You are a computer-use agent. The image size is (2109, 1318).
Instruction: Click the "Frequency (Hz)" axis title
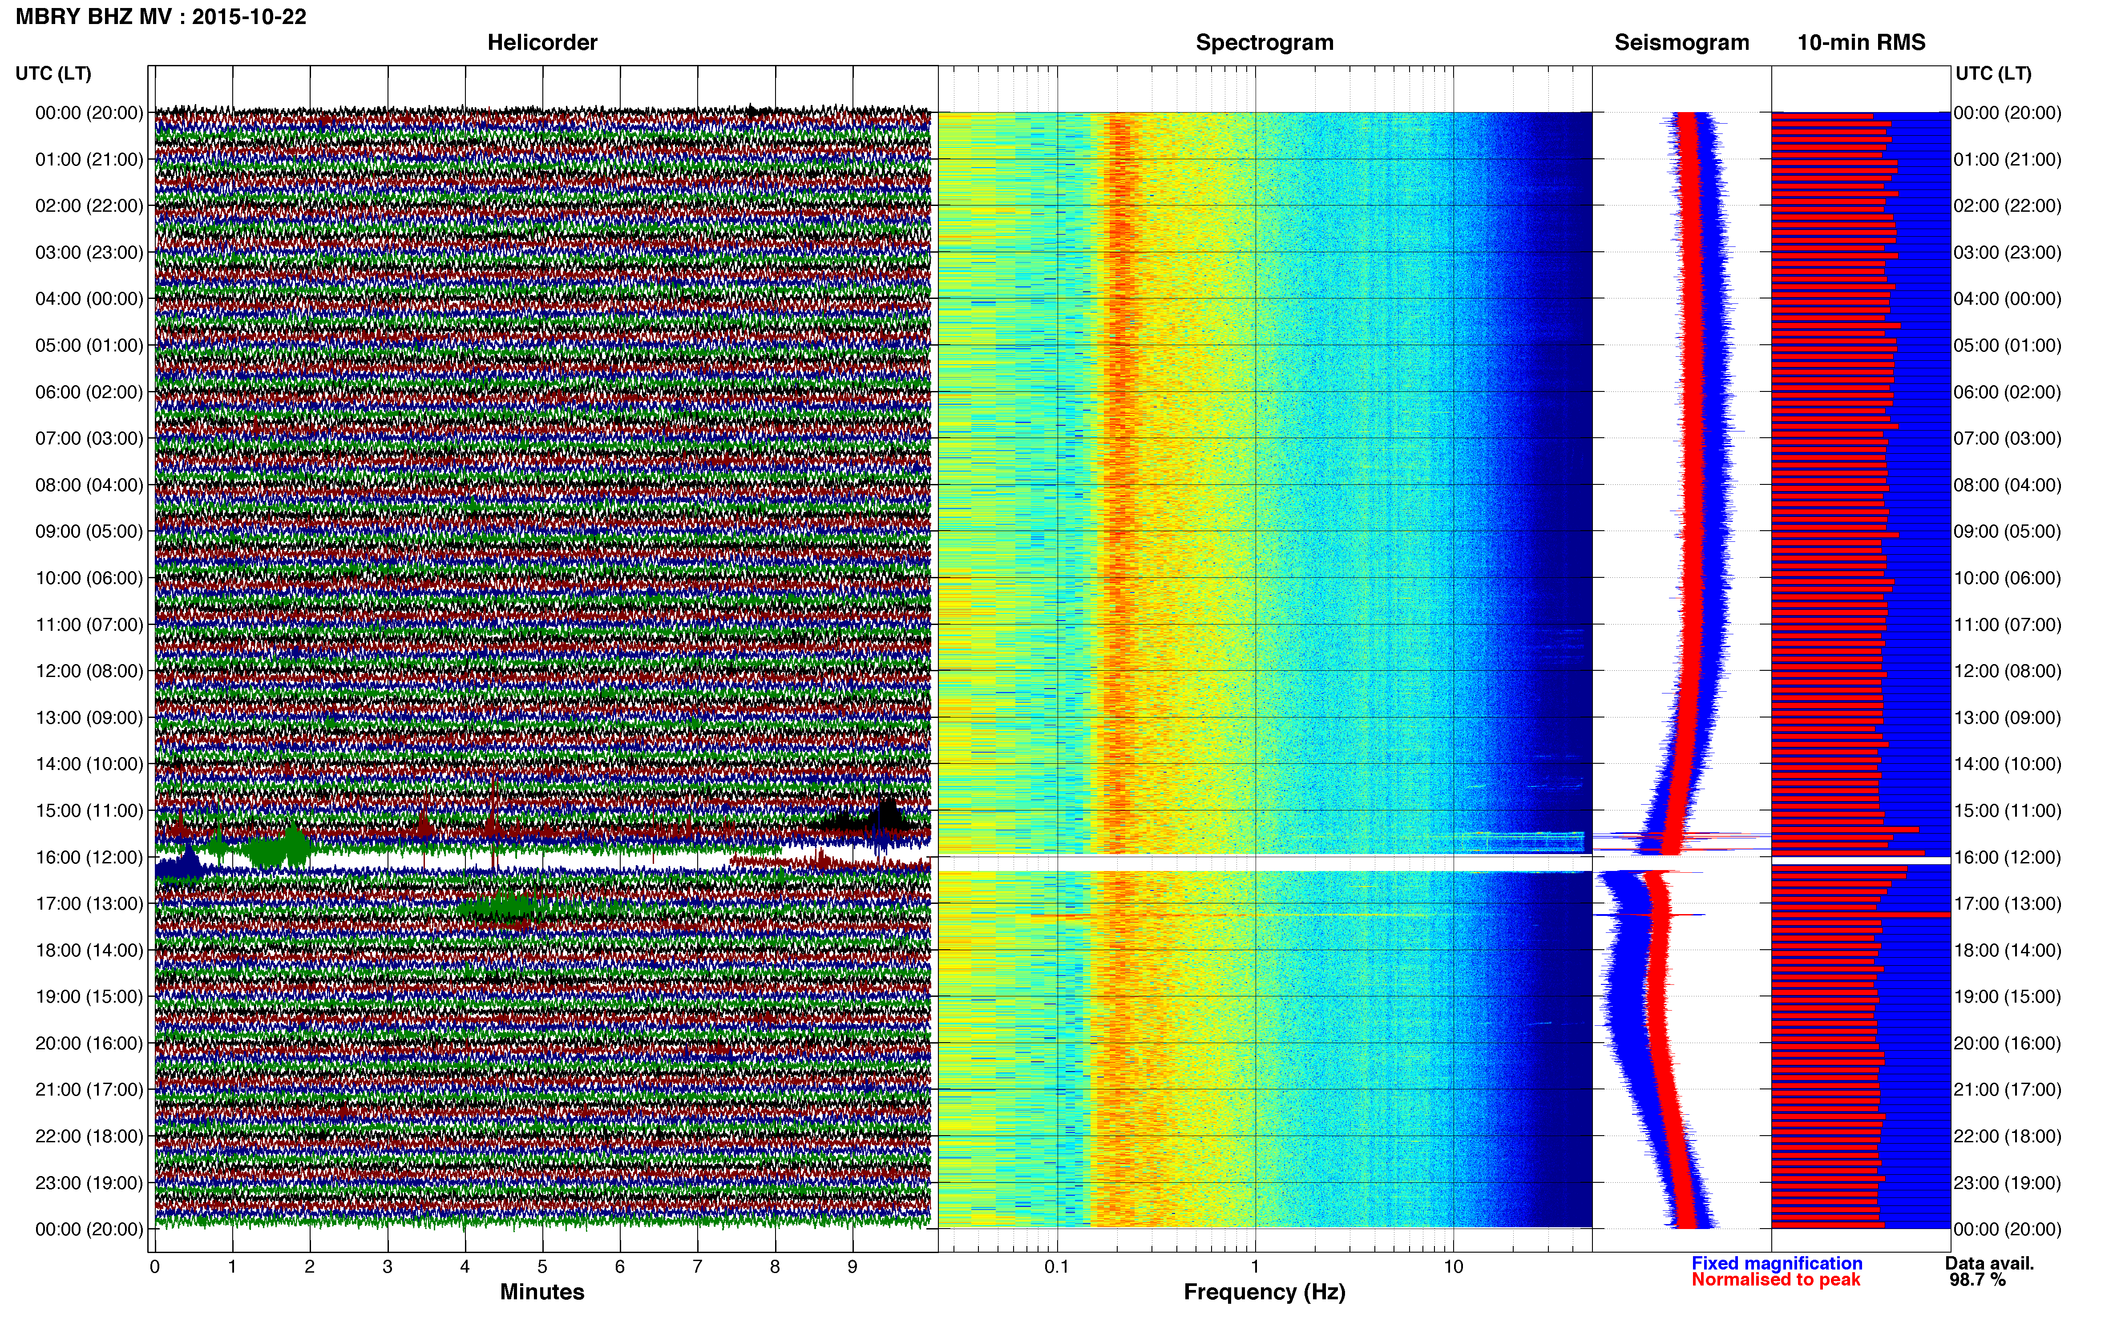tap(1264, 1292)
